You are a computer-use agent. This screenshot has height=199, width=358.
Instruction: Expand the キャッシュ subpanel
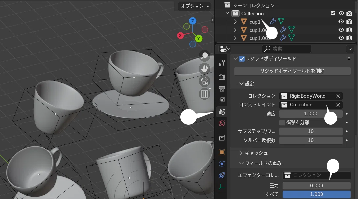(241, 153)
